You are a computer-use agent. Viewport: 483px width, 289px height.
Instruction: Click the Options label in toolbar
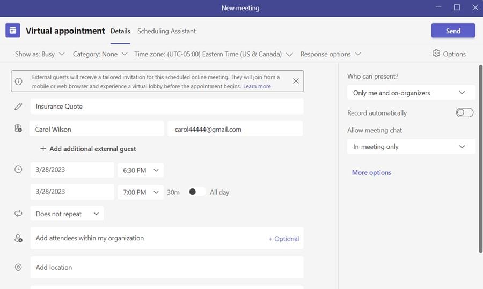tap(454, 54)
